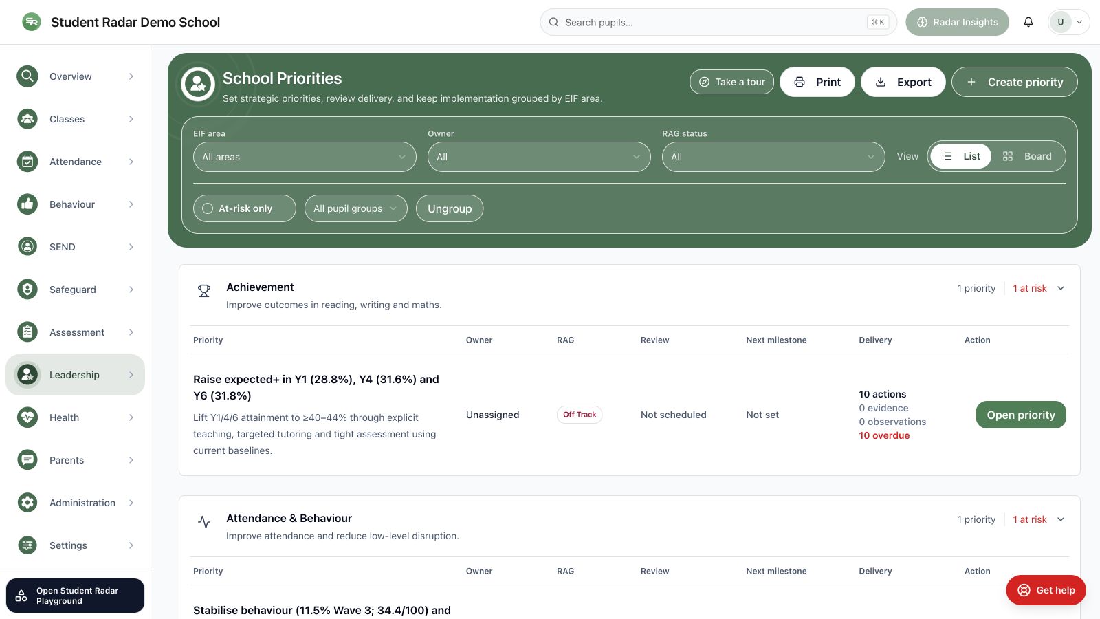Select the Behaviour thumbs-up icon
Image resolution: width=1100 pixels, height=619 pixels.
(x=27, y=204)
